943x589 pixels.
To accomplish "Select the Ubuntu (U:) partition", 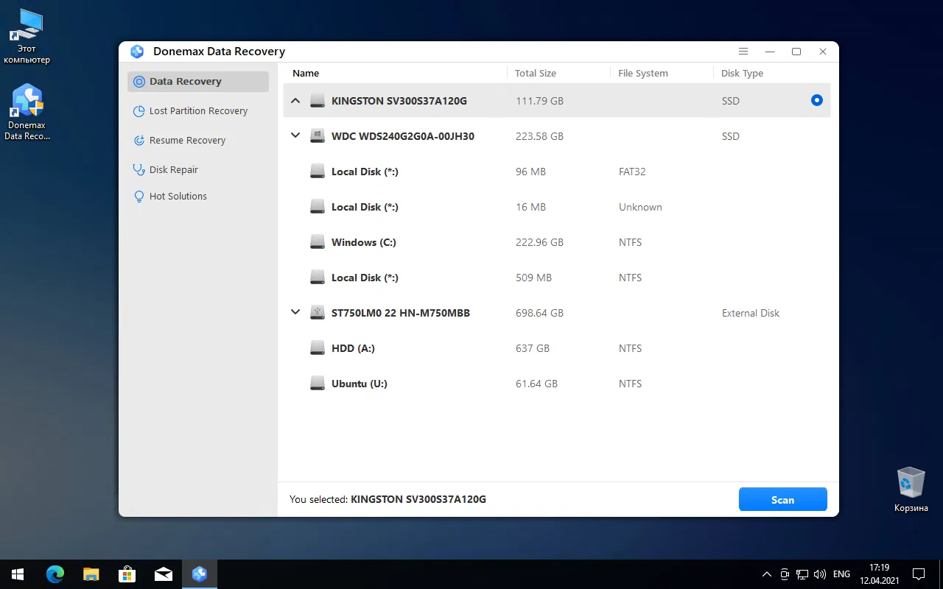I will click(359, 384).
